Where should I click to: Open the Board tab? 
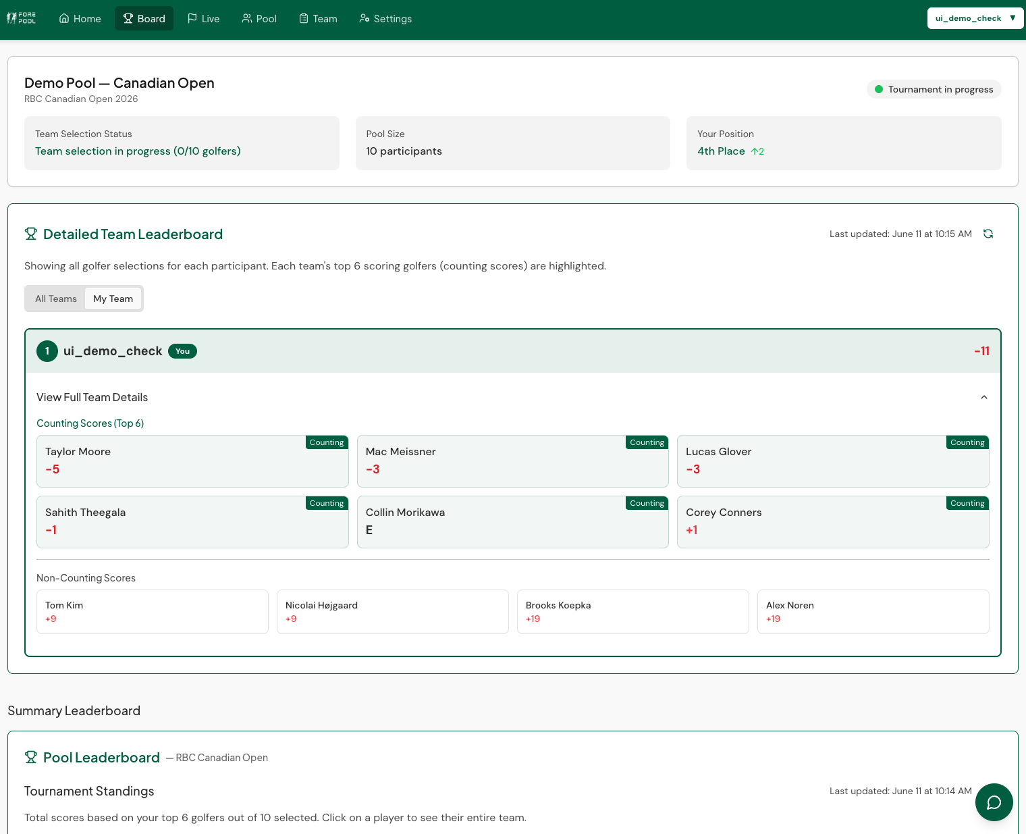tap(144, 18)
